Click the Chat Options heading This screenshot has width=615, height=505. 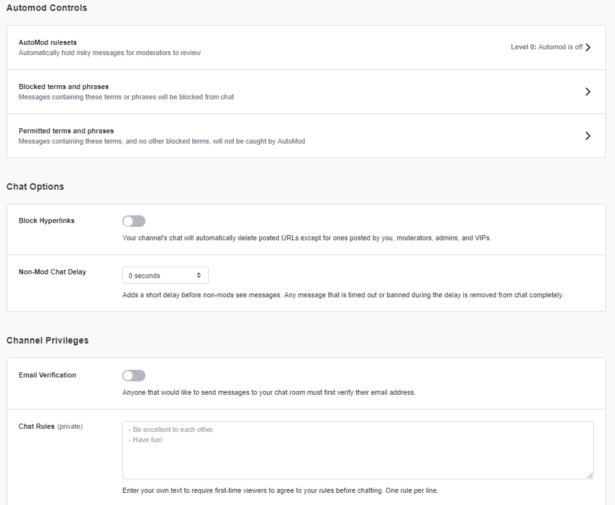click(x=35, y=186)
